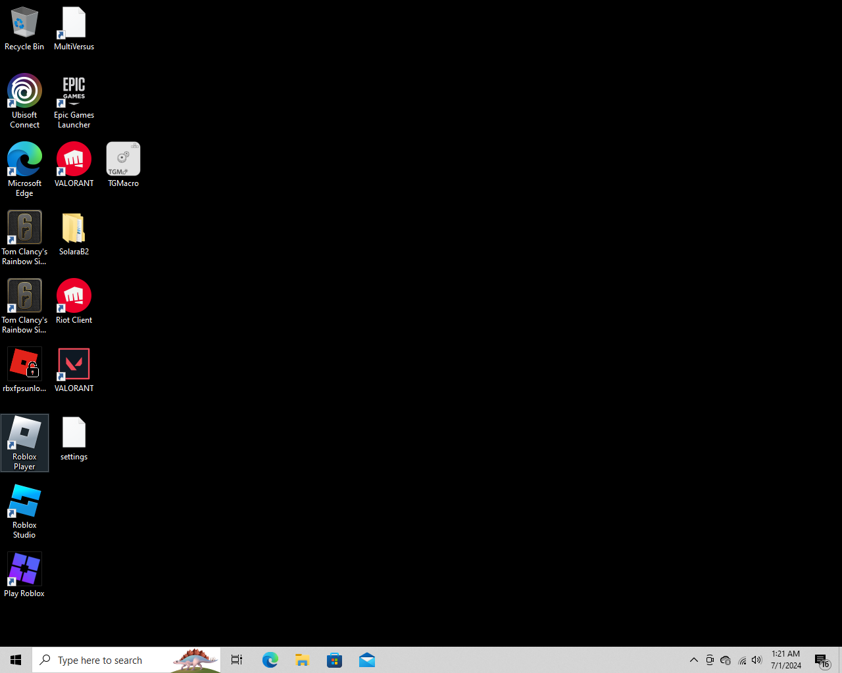Select the Rainbow Six shortcut beside the SolaraB2 folder
842x673 pixels.
click(x=24, y=238)
